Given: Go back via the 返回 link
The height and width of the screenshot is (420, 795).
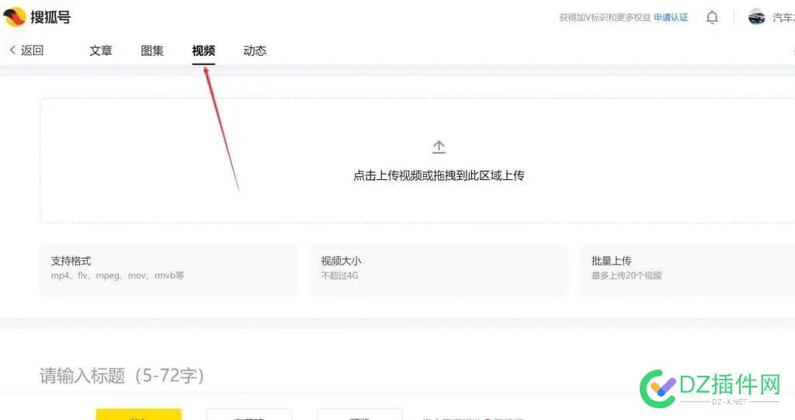Looking at the screenshot, I should pyautogui.click(x=26, y=50).
